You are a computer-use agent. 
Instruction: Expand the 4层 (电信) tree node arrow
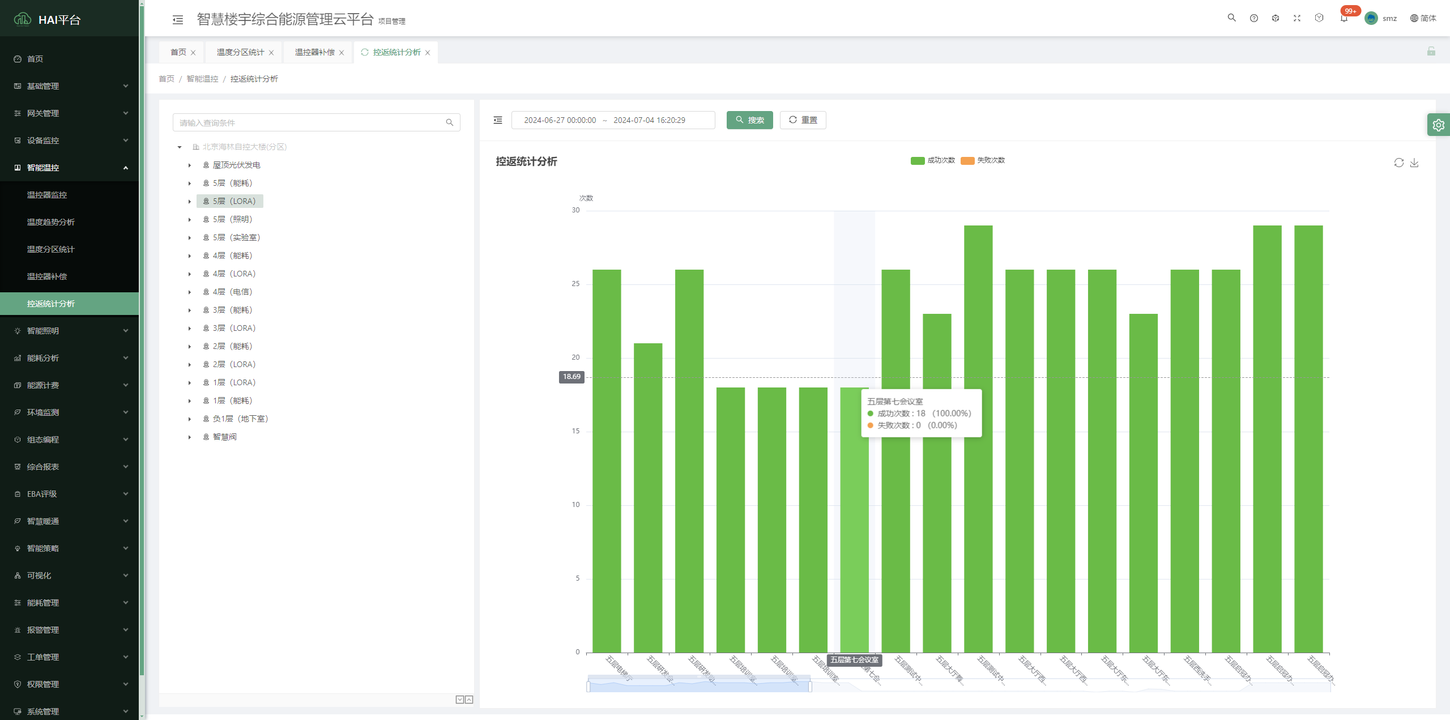click(x=190, y=292)
